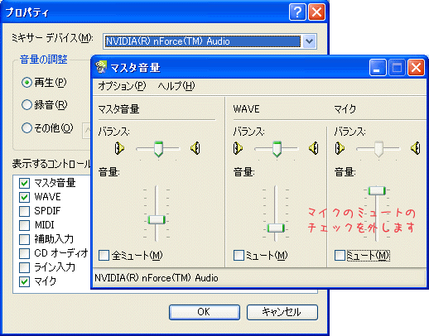The image size is (429, 336).
Task: Click the left speaker icon under マイク balance
Action: [x=340, y=148]
